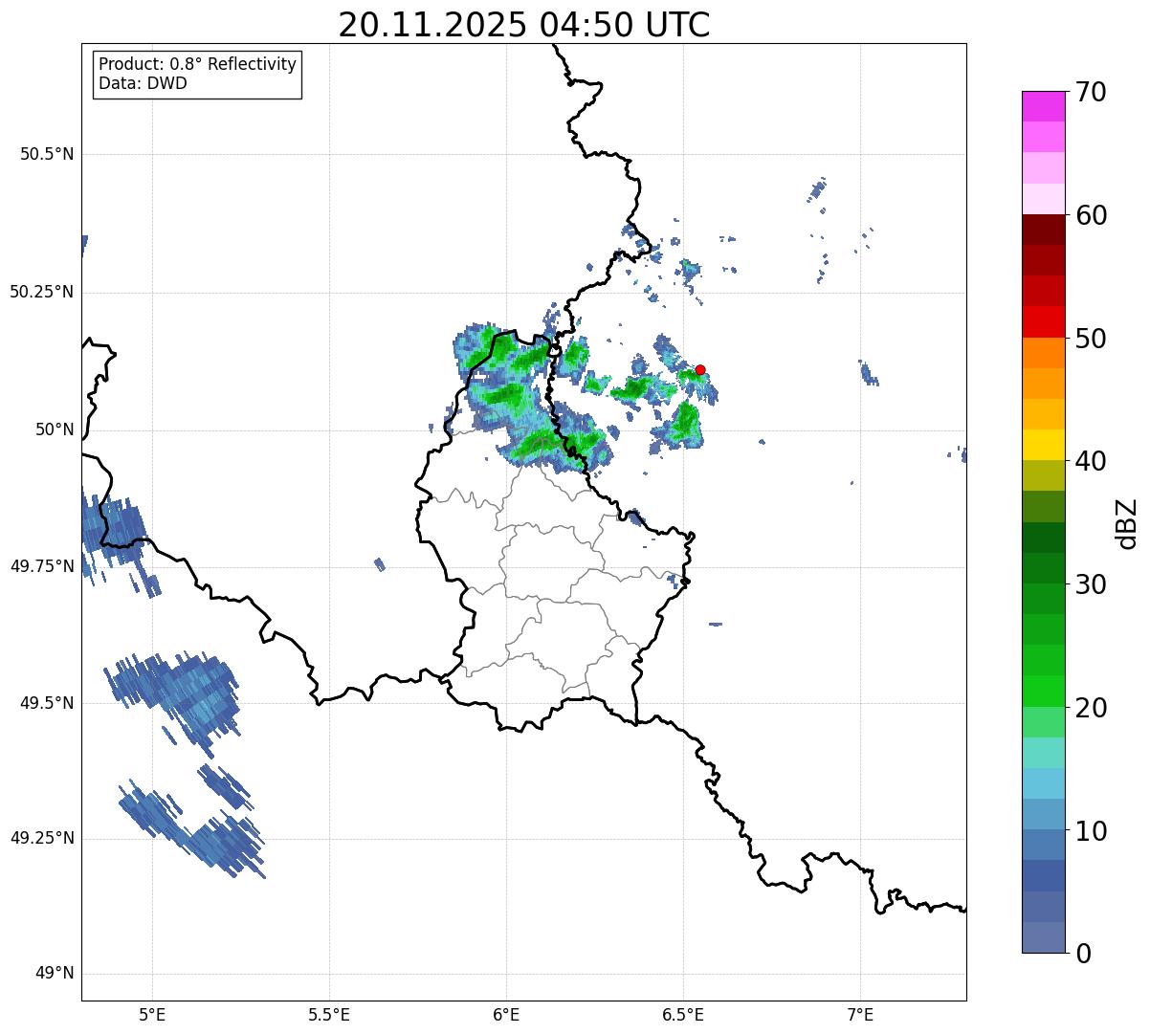Screen dimensions: 1150x1034
Task: Pick the magenta swatch at colorbar top
Action: (x=1043, y=106)
